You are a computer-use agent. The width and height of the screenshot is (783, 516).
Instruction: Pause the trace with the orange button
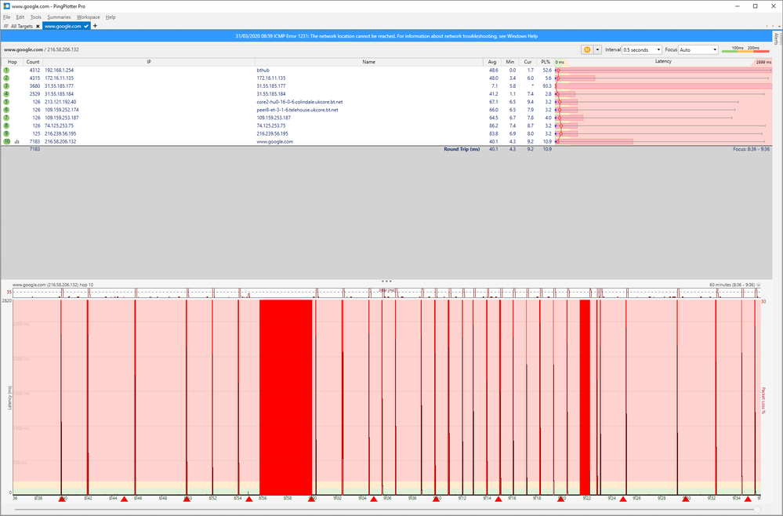pos(586,49)
